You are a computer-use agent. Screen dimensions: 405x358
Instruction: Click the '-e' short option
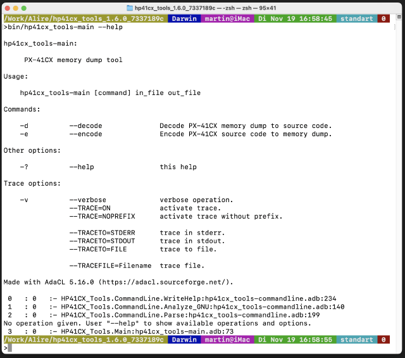pos(24,134)
